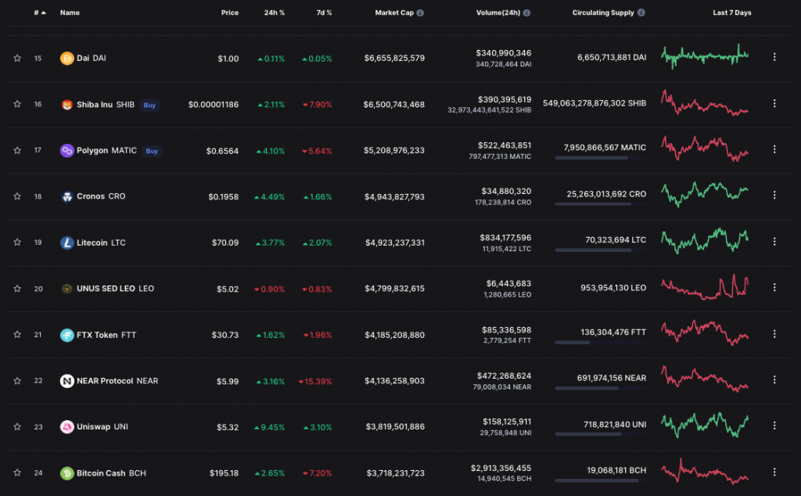Open three-dot menu for Shiba Inu
Viewport: 801px width, 496px height.
[774, 103]
